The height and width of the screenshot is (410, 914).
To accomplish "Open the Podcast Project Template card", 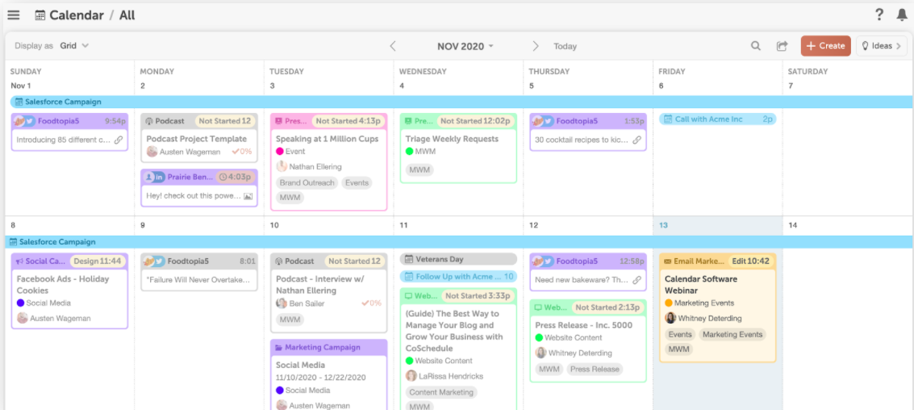I will [196, 139].
